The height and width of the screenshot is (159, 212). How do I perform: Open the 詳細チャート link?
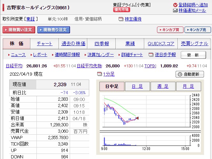(x=132, y=55)
